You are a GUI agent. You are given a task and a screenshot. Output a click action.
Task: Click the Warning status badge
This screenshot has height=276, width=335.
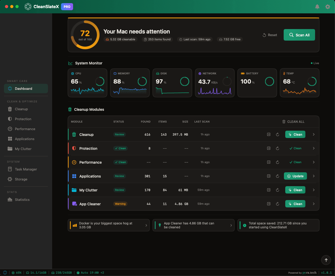pos(120,204)
